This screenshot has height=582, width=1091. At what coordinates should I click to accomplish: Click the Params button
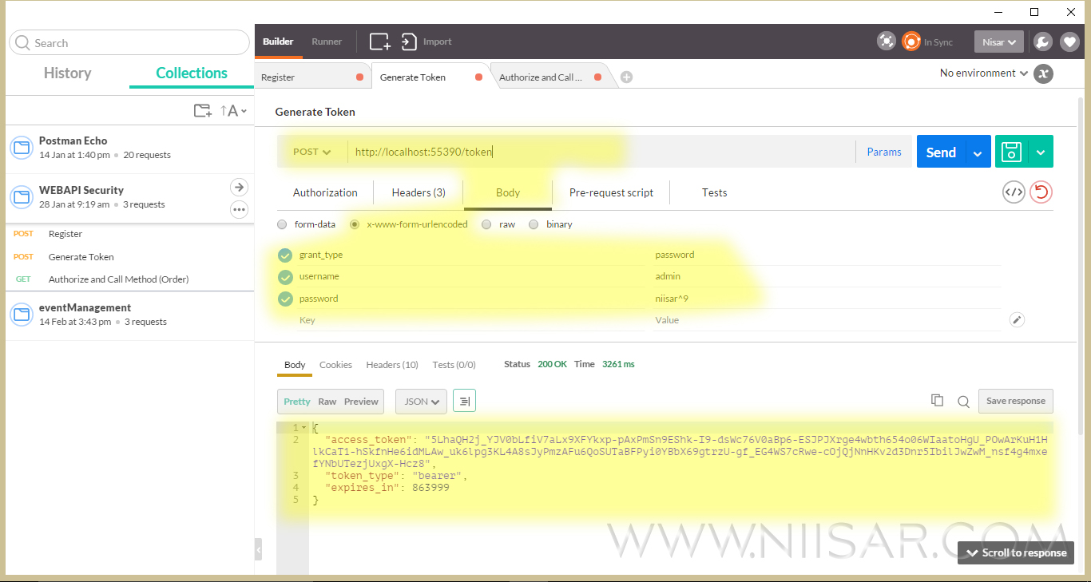[x=884, y=152]
